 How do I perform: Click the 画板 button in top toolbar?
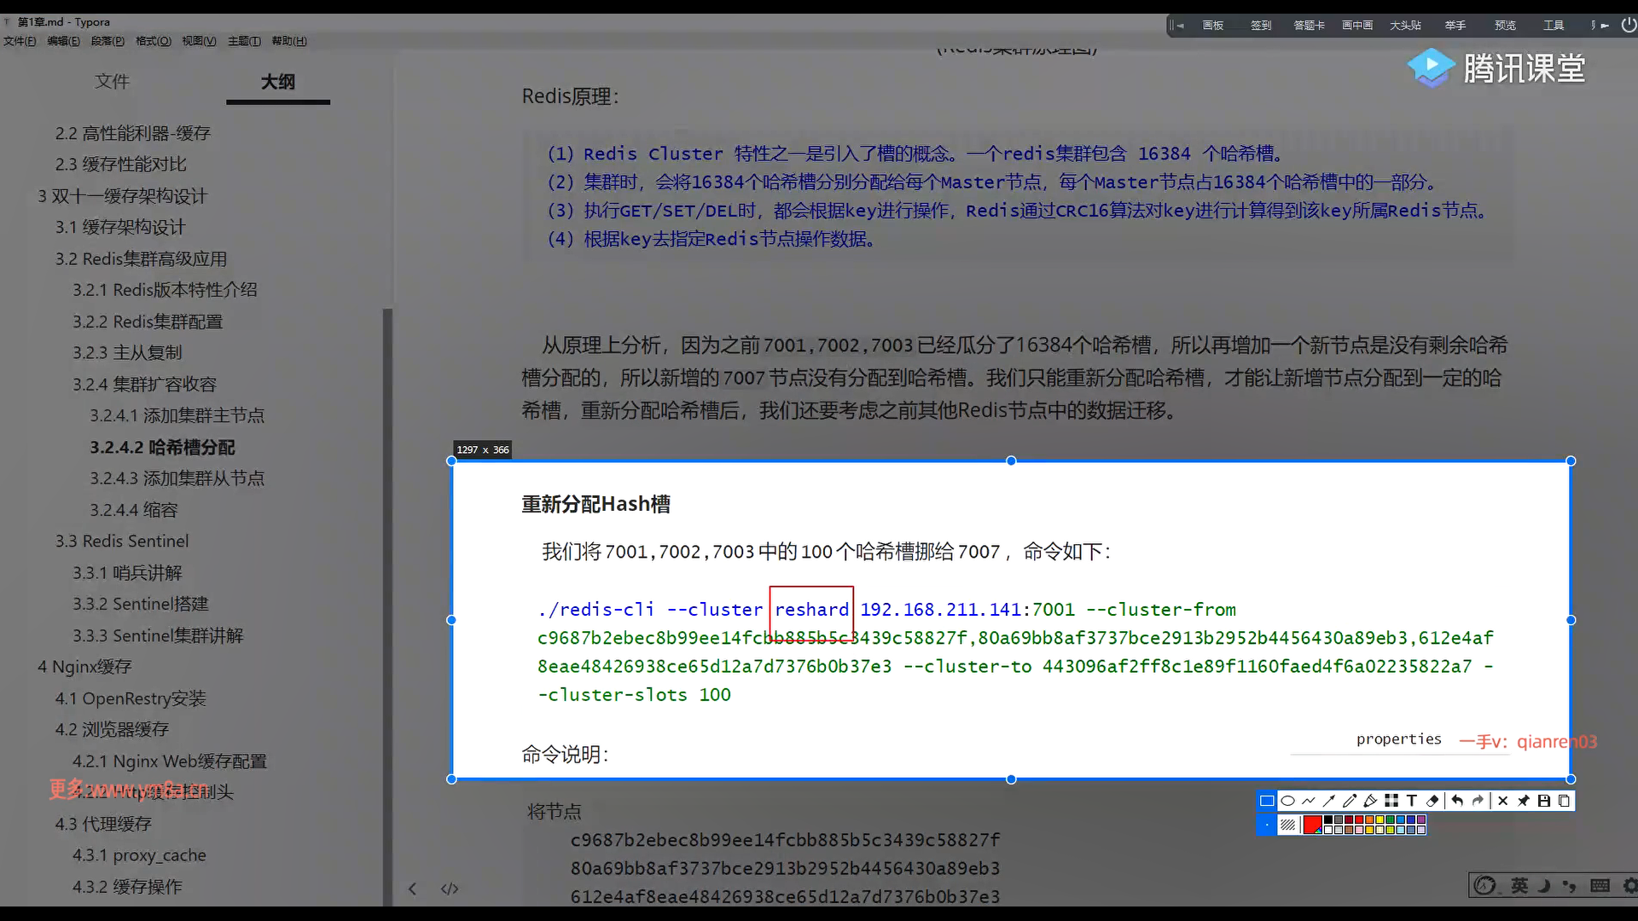[1212, 26]
